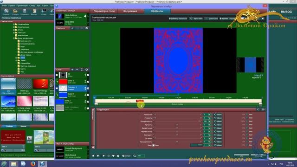Click the Cancel button next to OK
The height and width of the screenshot is (167, 297).
tap(258, 156)
